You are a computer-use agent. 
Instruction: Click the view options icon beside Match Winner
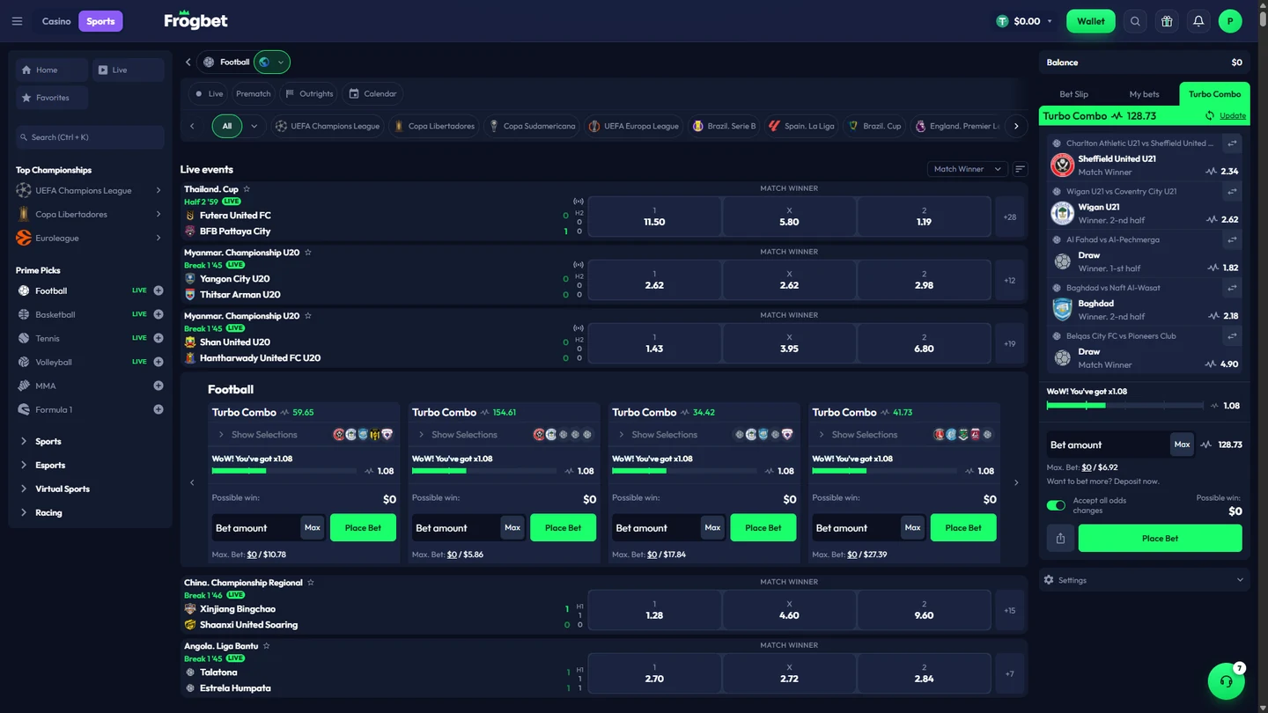(1020, 169)
